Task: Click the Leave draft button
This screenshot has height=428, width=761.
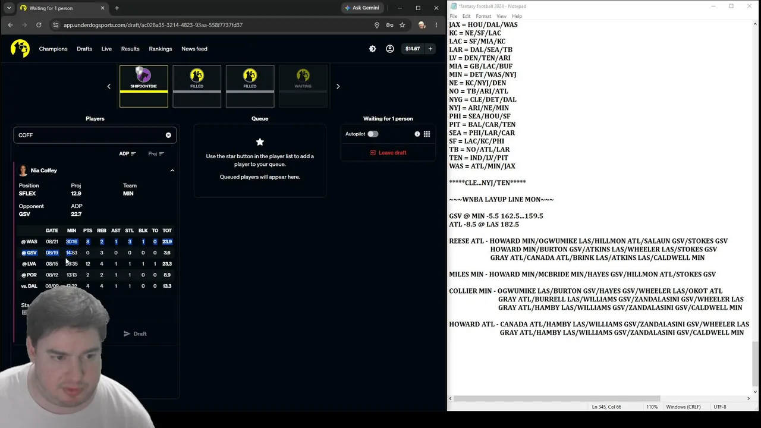Action: [x=388, y=153]
